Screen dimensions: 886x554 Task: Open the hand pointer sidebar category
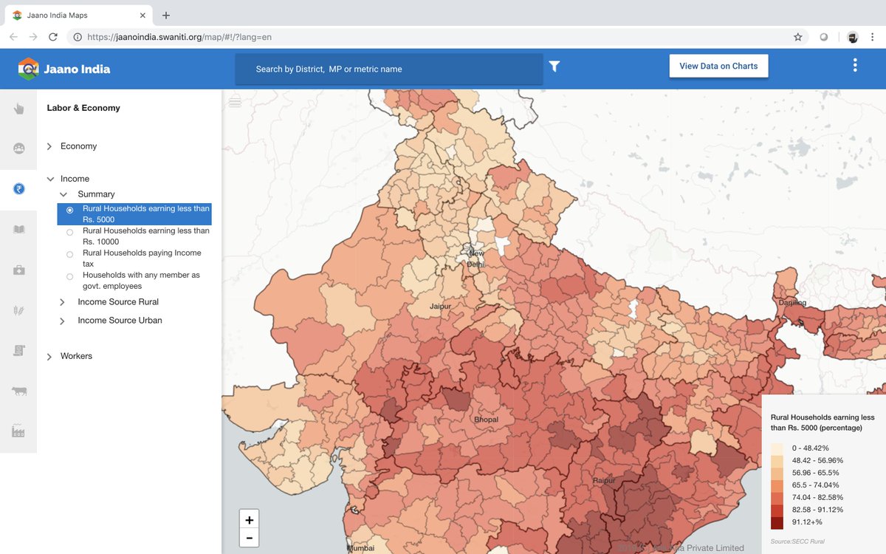tap(18, 109)
